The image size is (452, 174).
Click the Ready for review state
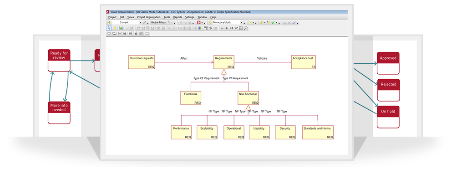[x=59, y=60]
